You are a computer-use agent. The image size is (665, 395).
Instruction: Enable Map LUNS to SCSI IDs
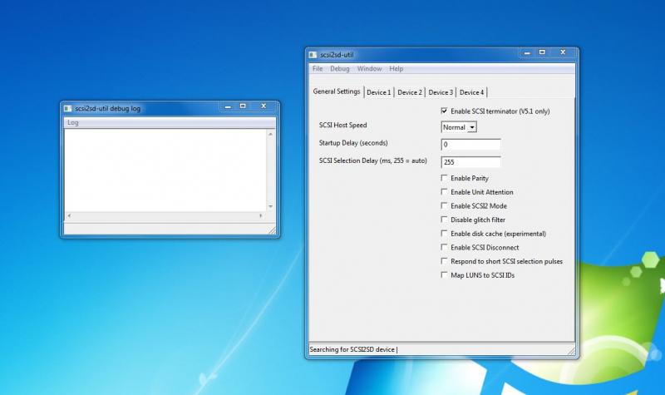444,275
